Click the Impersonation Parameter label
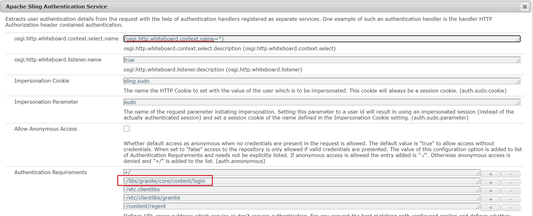The height and width of the screenshot is (216, 533). [x=46, y=102]
